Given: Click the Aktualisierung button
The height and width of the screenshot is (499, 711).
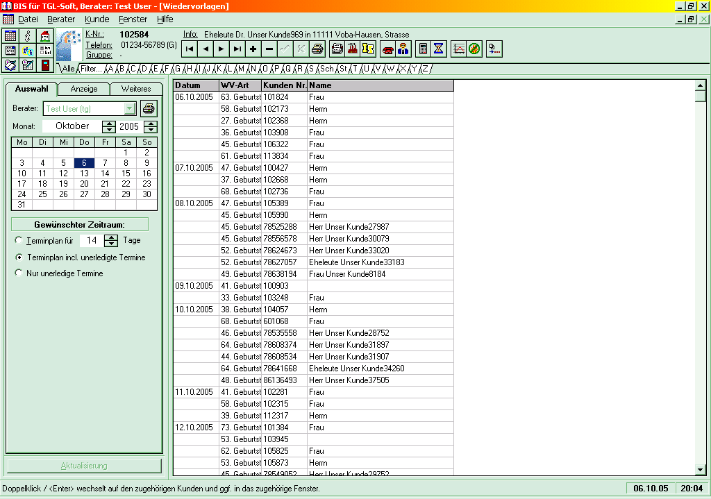Looking at the screenshot, I should click(x=84, y=466).
